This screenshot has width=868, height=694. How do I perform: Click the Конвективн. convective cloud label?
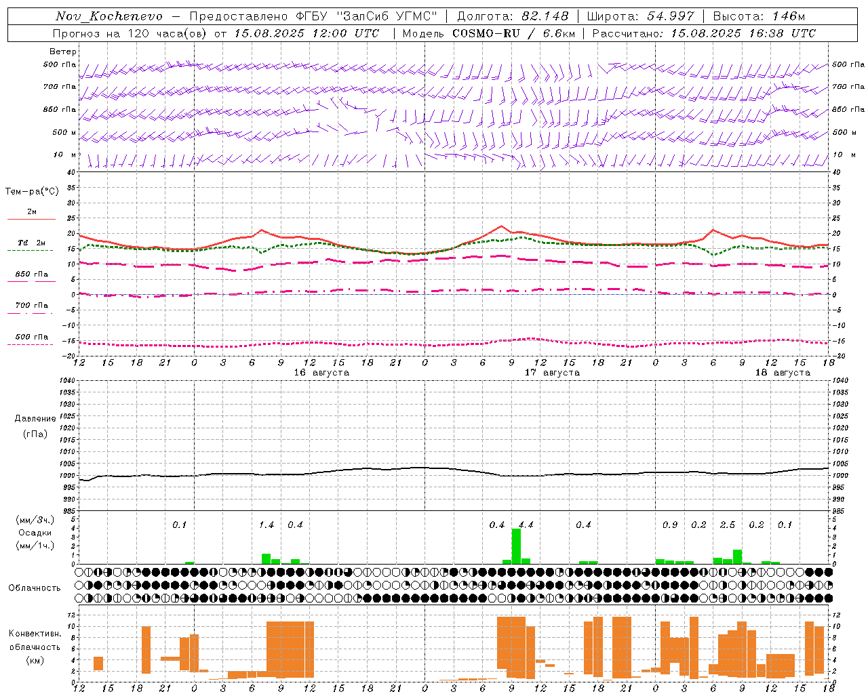[x=35, y=634]
